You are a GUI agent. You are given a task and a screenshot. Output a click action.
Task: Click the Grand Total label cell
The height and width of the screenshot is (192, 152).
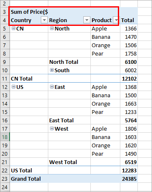(x=29, y=179)
